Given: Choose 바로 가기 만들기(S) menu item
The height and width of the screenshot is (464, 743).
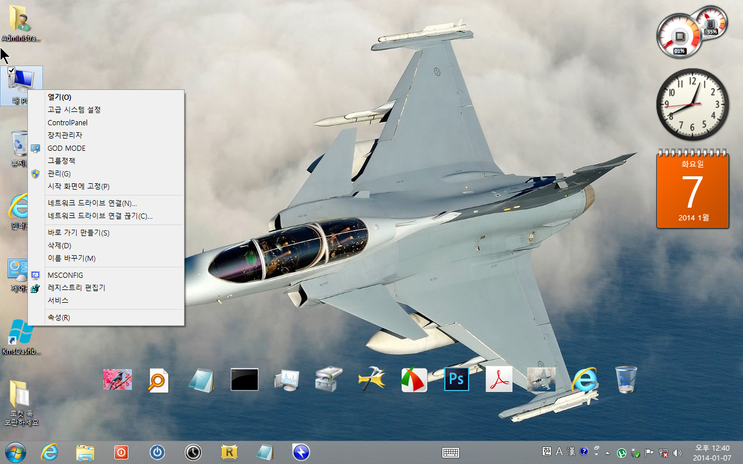Looking at the screenshot, I should (x=106, y=233).
